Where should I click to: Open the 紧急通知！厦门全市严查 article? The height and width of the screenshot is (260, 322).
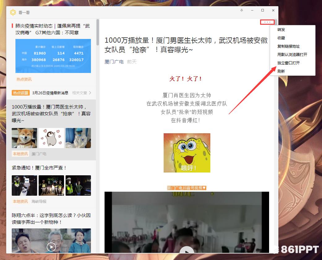pyautogui.click(x=39, y=168)
